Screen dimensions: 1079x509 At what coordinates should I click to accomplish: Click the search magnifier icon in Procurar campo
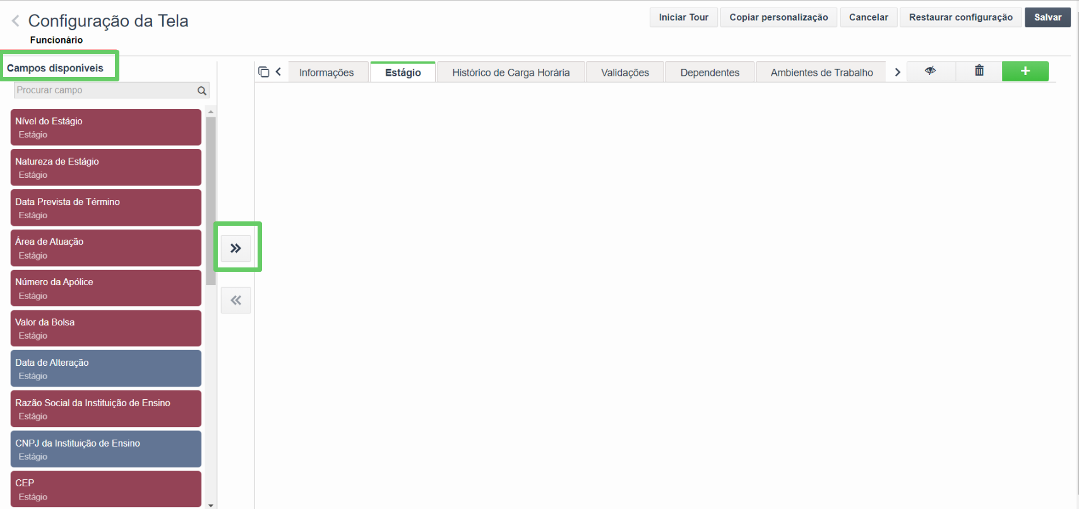[202, 91]
